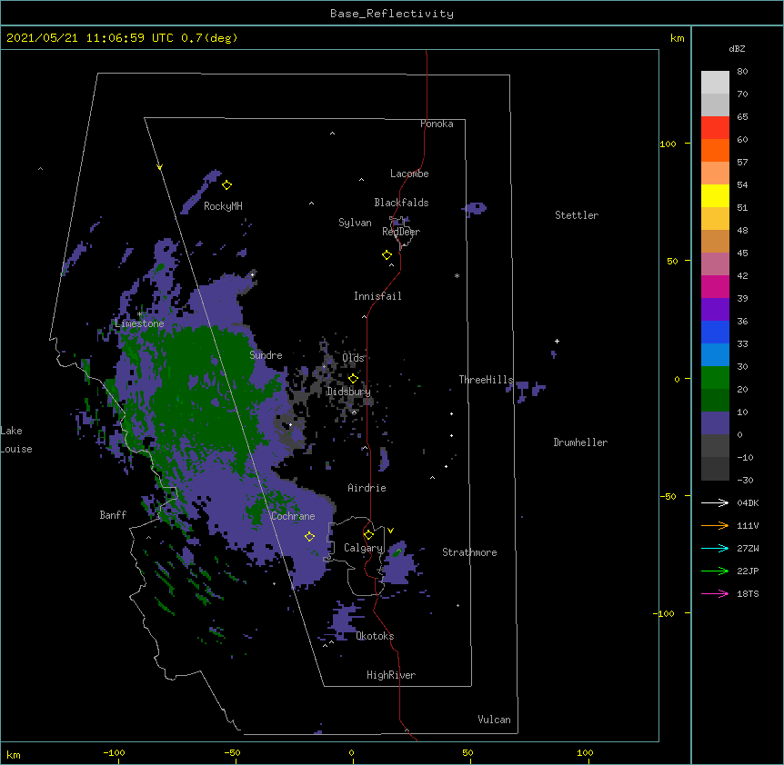Image resolution: width=784 pixels, height=765 pixels.
Task: Select the light gray 80 dBZ color swatch
Action: pyautogui.click(x=715, y=82)
